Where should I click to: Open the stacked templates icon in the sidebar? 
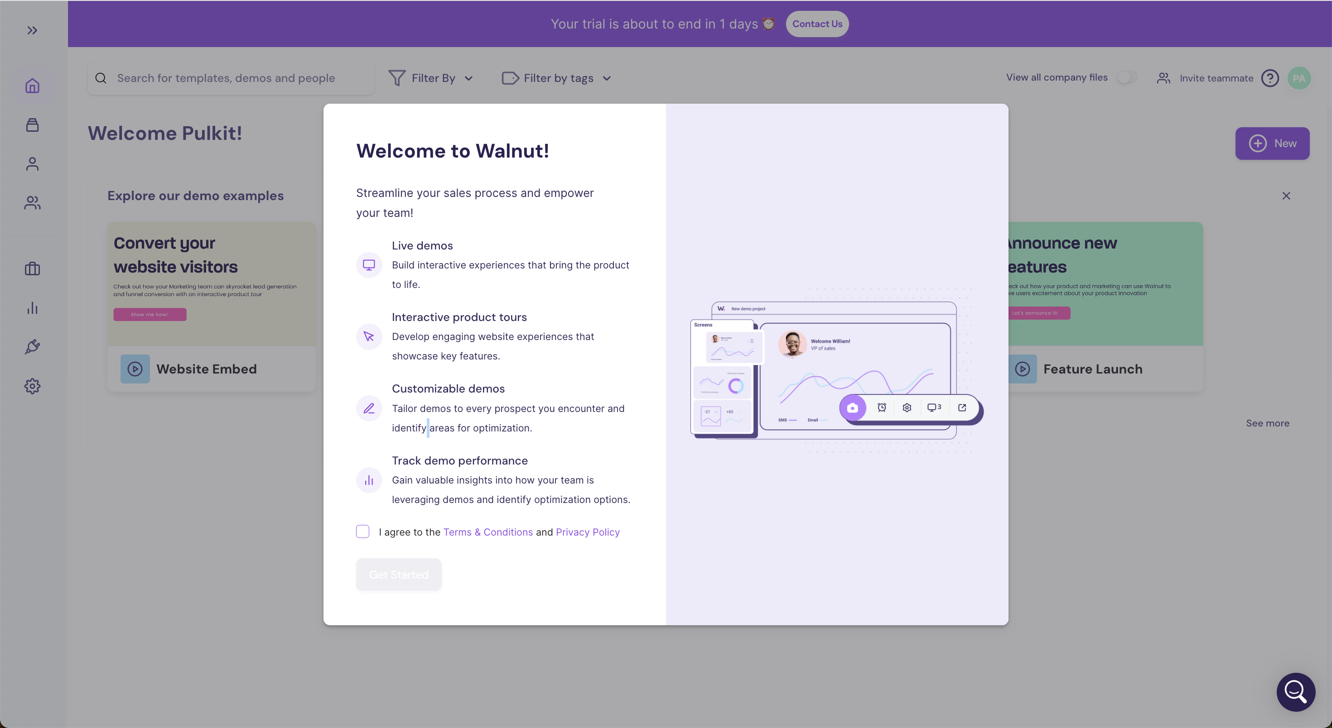tap(32, 125)
